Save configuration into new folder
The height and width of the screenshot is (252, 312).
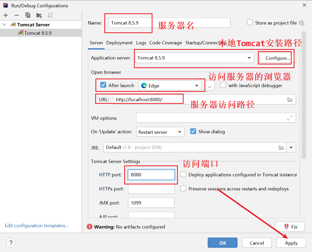point(39,15)
